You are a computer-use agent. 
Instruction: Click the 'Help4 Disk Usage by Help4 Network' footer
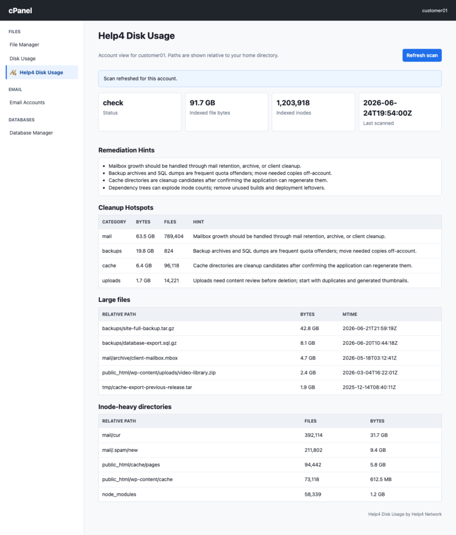(x=405, y=514)
